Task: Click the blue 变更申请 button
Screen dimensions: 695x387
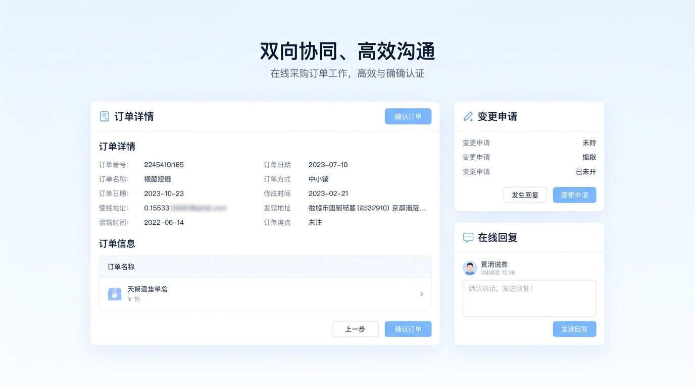Action: (574, 195)
